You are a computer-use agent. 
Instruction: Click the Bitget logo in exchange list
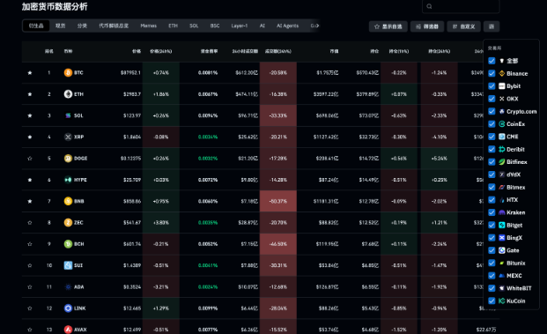pos(502,225)
